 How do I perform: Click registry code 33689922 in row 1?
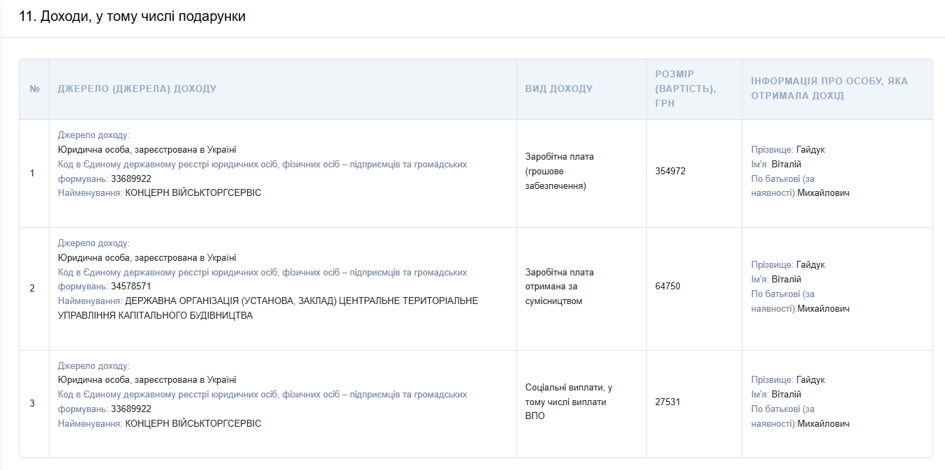[131, 179]
